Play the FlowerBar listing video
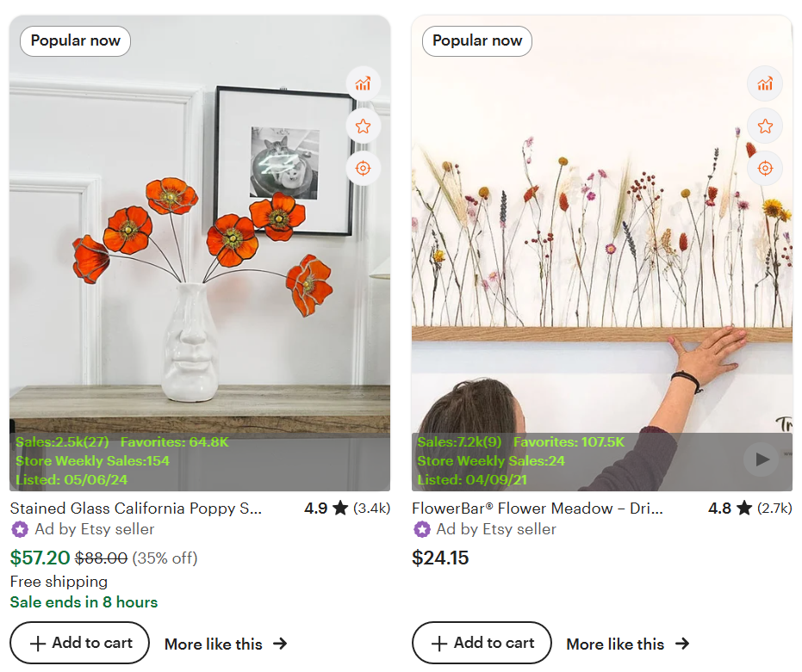This screenshot has width=802, height=672. (762, 459)
